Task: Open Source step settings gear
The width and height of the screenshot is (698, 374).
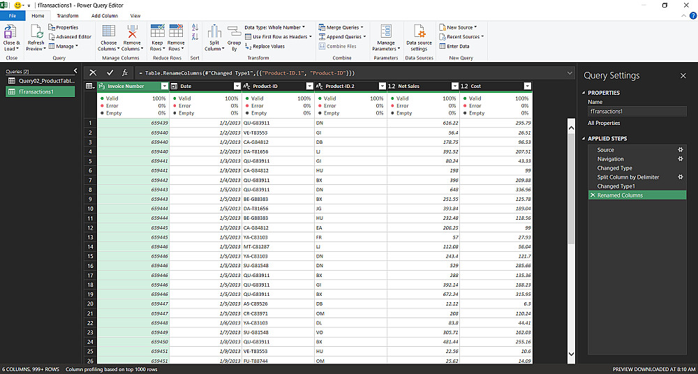Action: [680, 150]
